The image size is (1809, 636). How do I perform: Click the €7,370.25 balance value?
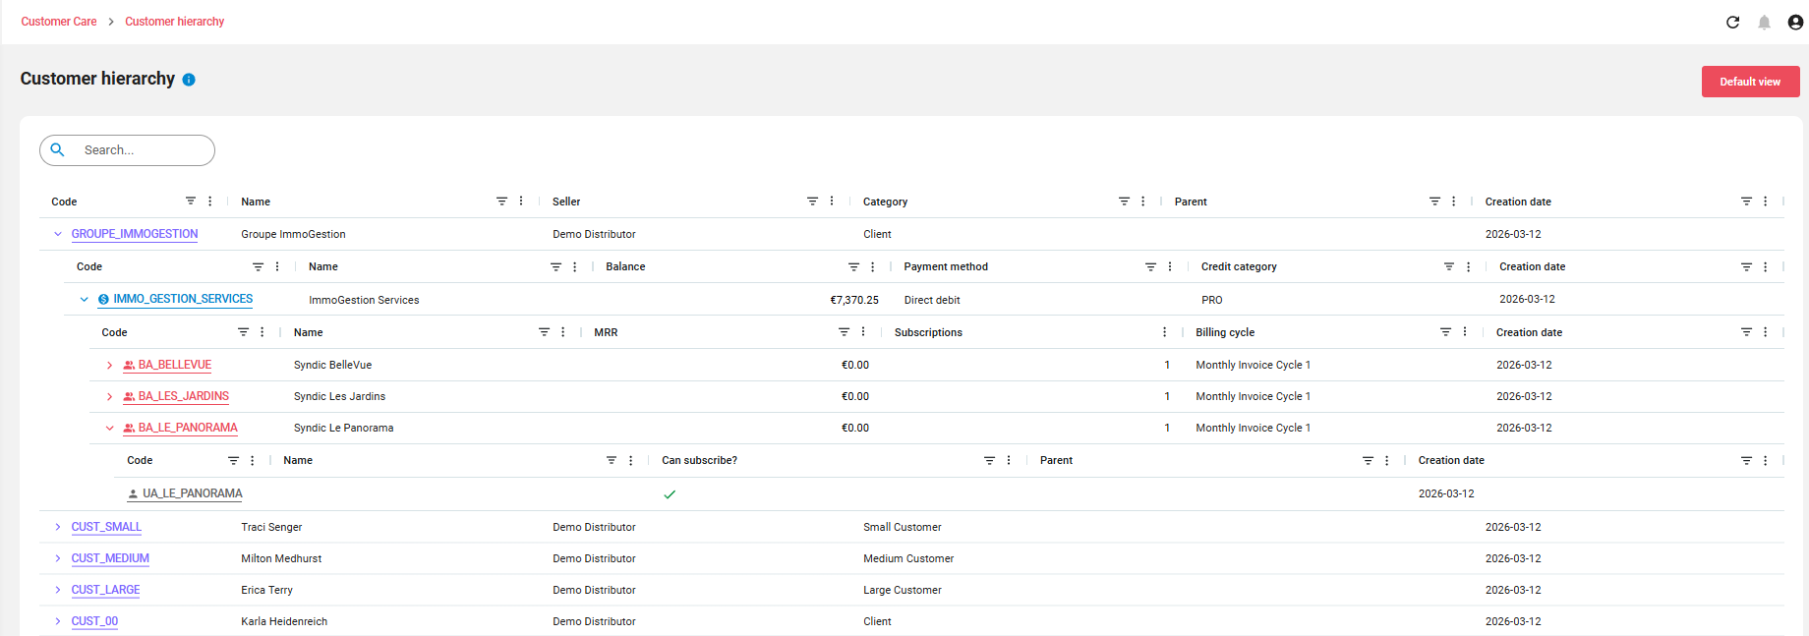click(854, 300)
